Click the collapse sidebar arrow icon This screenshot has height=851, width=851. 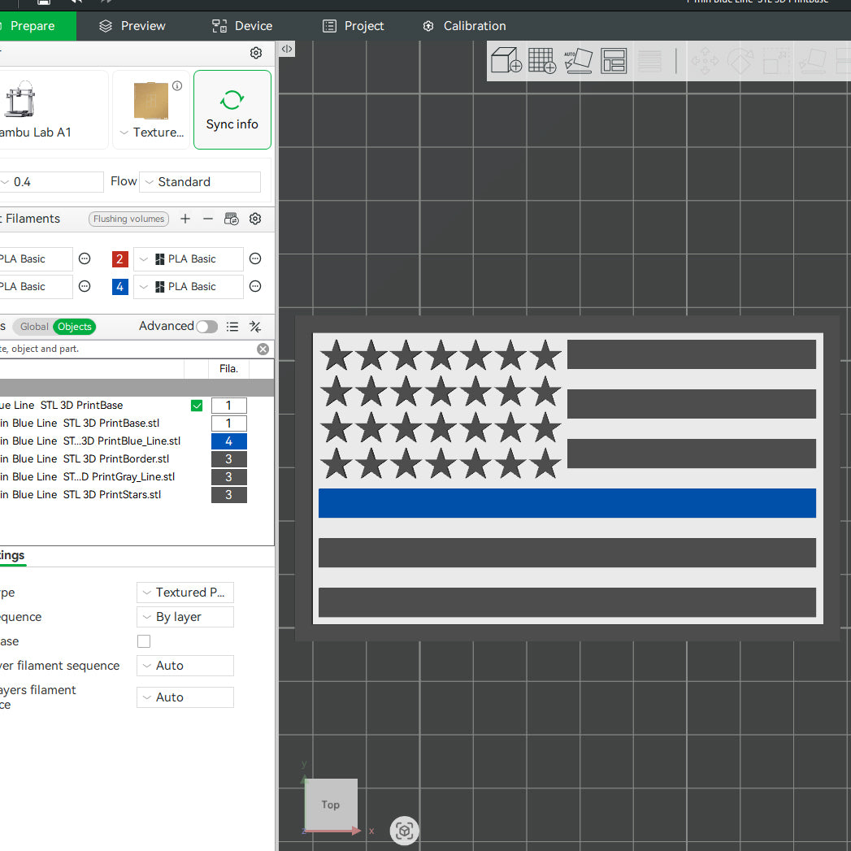[287, 49]
